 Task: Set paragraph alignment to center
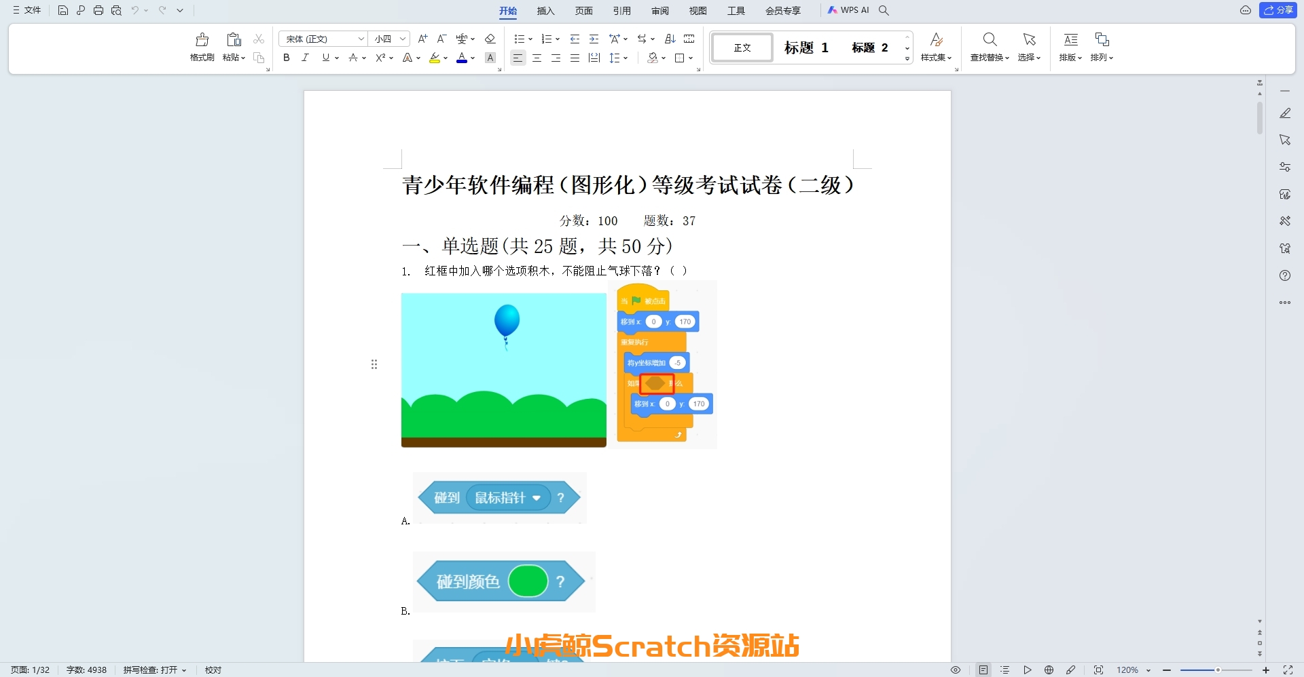point(537,58)
